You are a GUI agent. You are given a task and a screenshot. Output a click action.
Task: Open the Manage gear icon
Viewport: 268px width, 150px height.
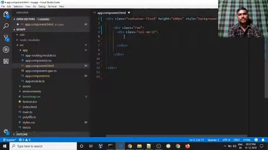click(6, 132)
